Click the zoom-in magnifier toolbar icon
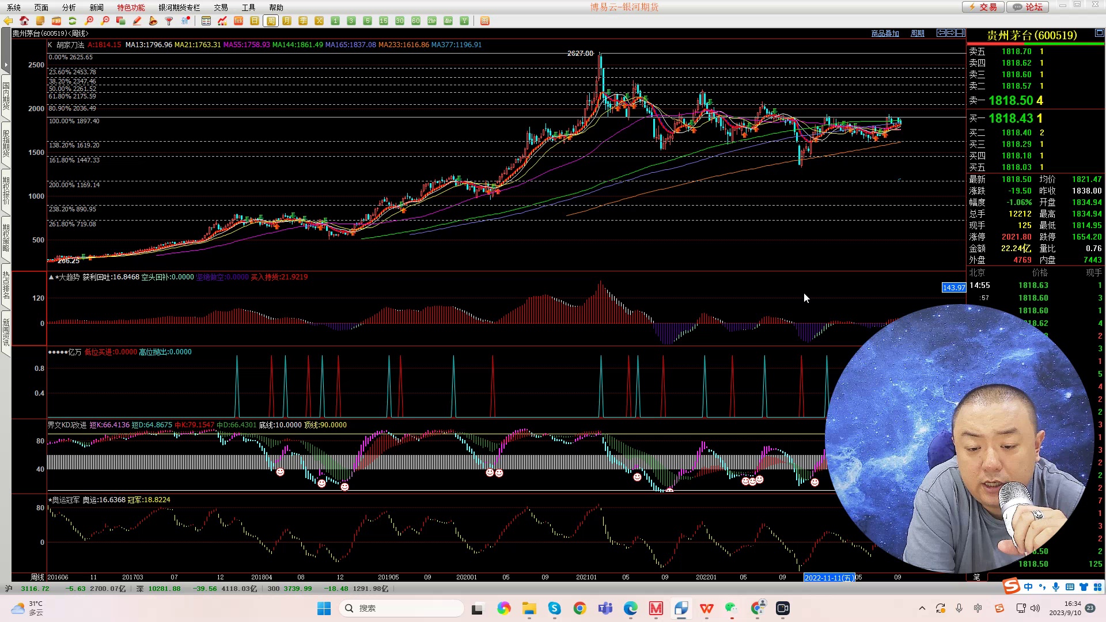 [89, 21]
